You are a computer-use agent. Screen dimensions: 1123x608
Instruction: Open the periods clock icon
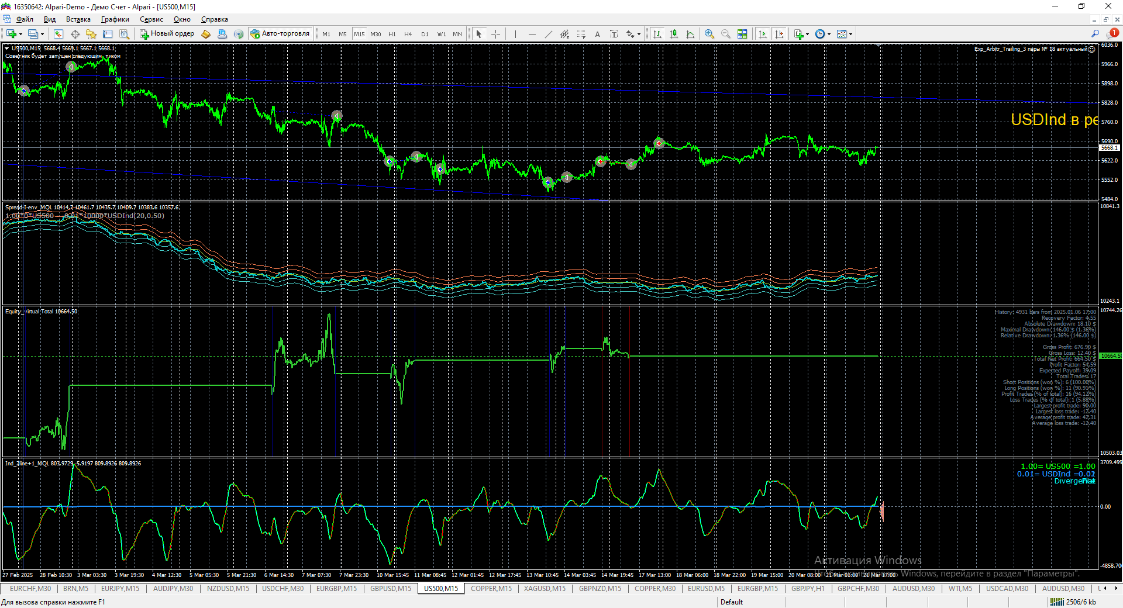tap(820, 34)
